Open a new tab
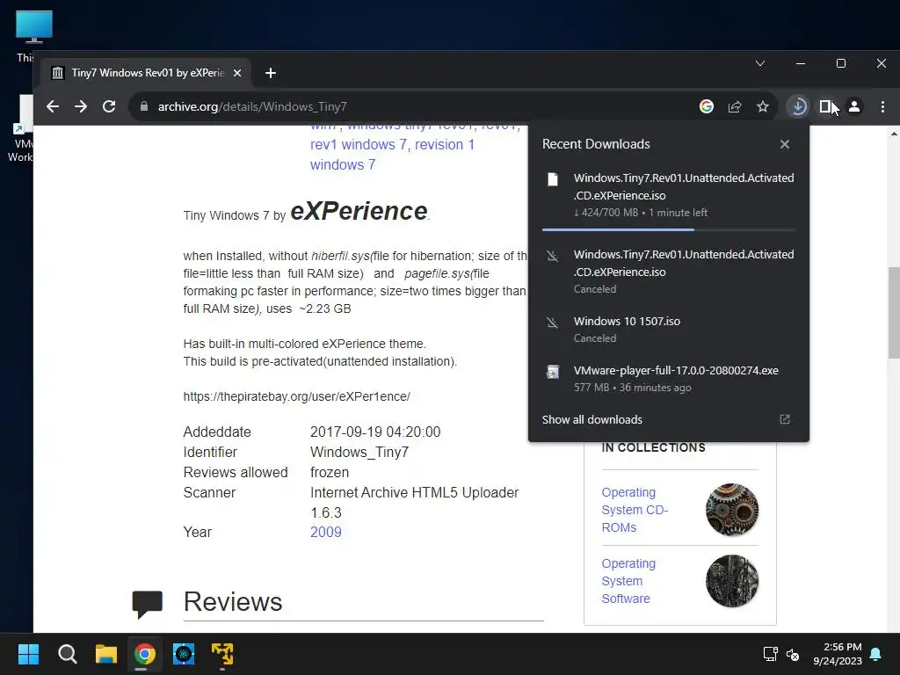This screenshot has width=900, height=675. (x=271, y=73)
